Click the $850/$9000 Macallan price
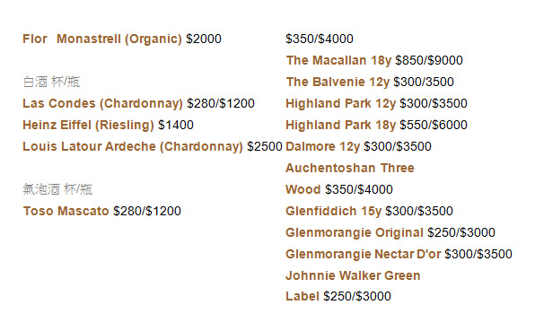Screen dimensions: 535x331 tap(429, 60)
